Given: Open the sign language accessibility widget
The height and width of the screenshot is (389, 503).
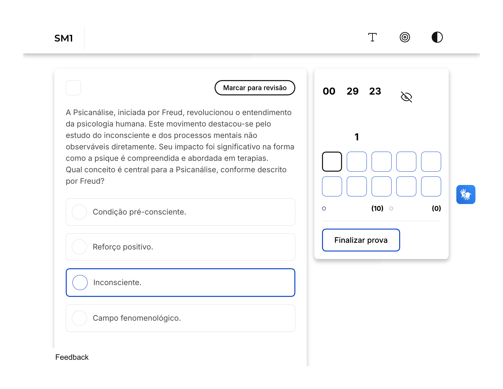Looking at the screenshot, I should pyautogui.click(x=466, y=194).
